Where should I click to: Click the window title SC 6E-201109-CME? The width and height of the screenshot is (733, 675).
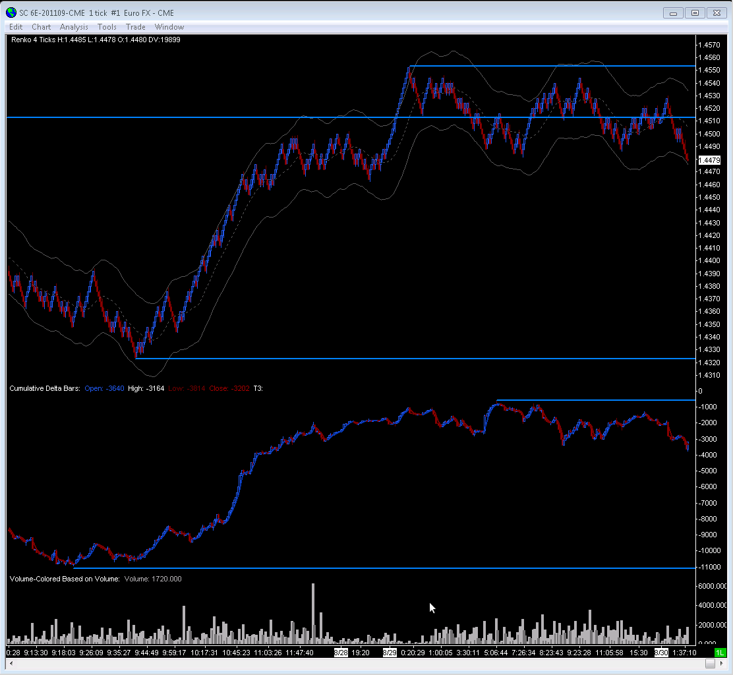[x=52, y=13]
